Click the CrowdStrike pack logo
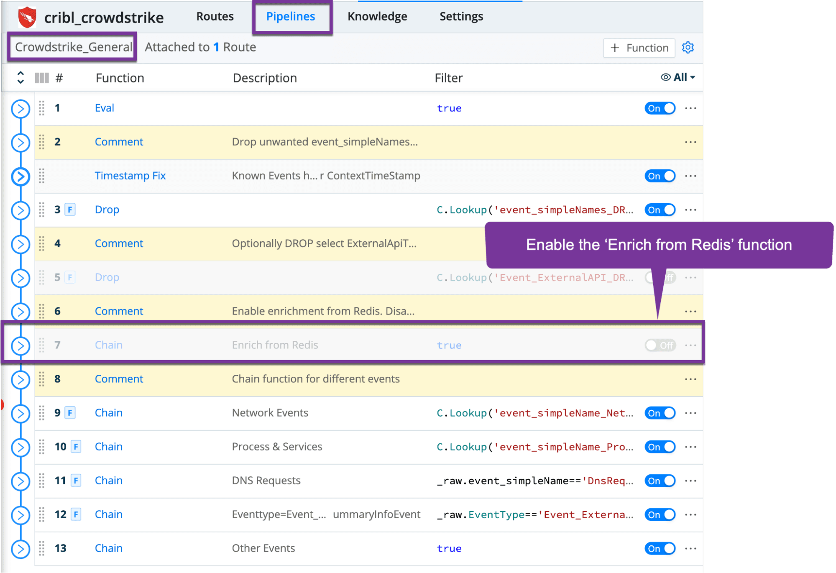Image resolution: width=836 pixels, height=573 pixels. [x=27, y=18]
